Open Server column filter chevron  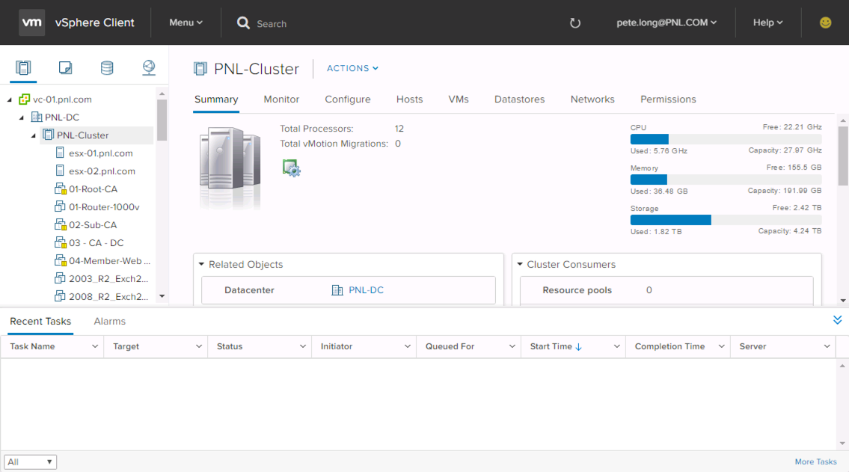pos(827,346)
